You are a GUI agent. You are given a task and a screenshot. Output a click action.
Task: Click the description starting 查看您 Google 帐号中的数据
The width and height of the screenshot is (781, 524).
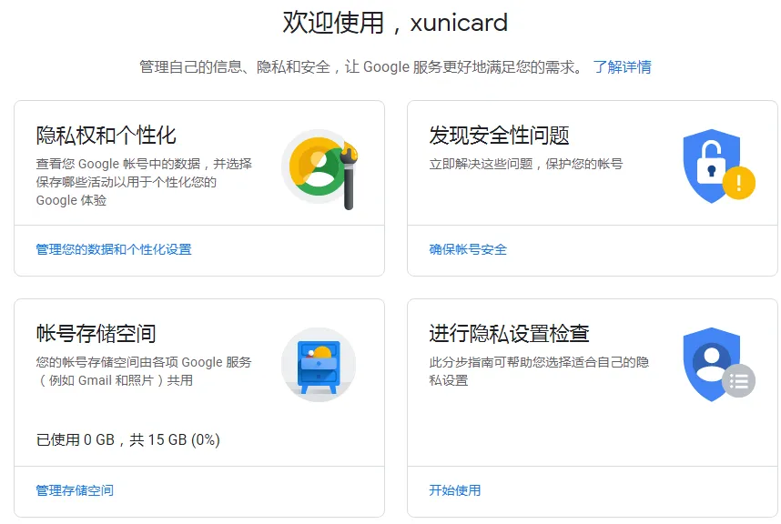tap(144, 182)
